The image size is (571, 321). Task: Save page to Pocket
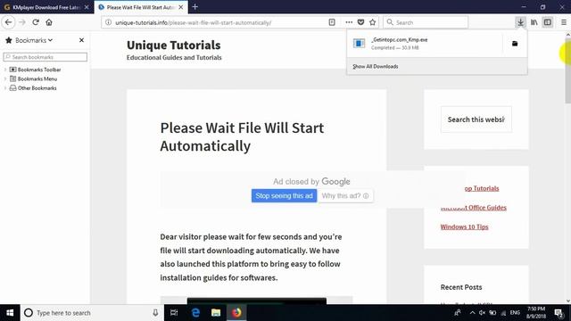(x=360, y=22)
